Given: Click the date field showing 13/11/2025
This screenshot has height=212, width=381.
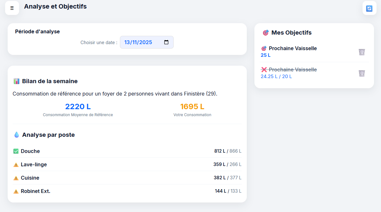Looking at the screenshot, I should point(138,42).
